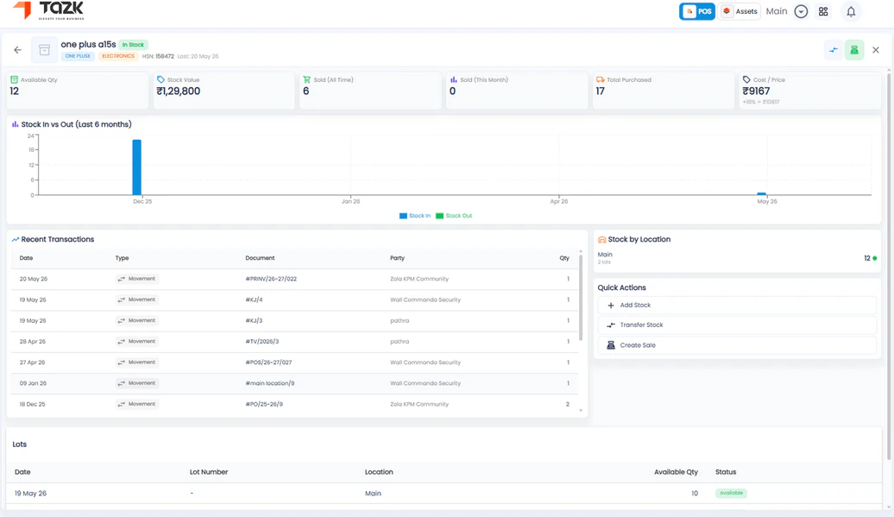Toggle the Stock In legend item
894x517 pixels.
click(x=415, y=216)
